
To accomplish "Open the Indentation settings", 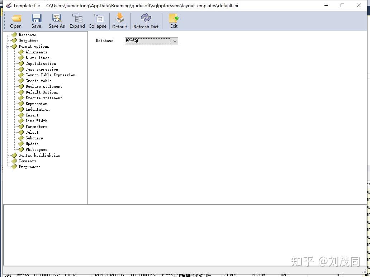I will pos(37,109).
